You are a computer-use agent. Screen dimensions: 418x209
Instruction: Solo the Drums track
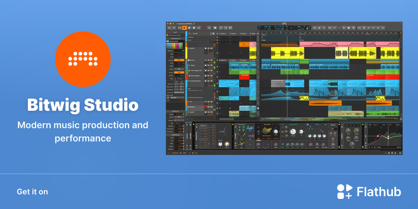[x=208, y=65]
